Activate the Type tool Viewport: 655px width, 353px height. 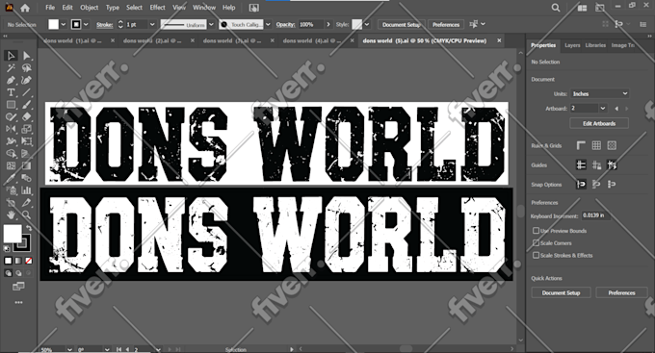(11, 92)
